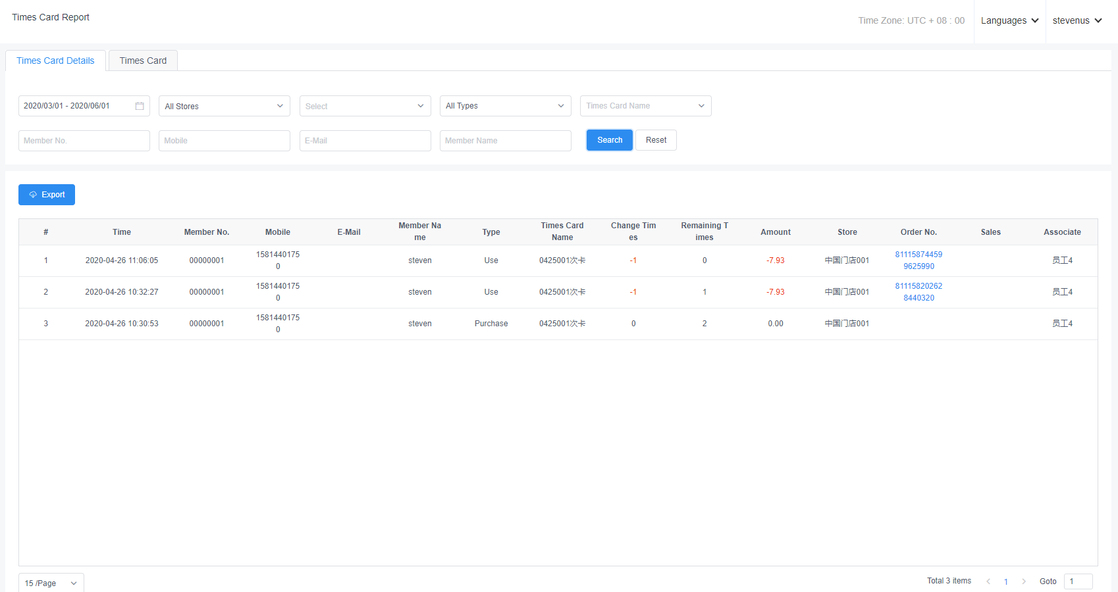This screenshot has height=592, width=1118.
Task: Change the 15 /Page size selector
Action: click(x=51, y=583)
